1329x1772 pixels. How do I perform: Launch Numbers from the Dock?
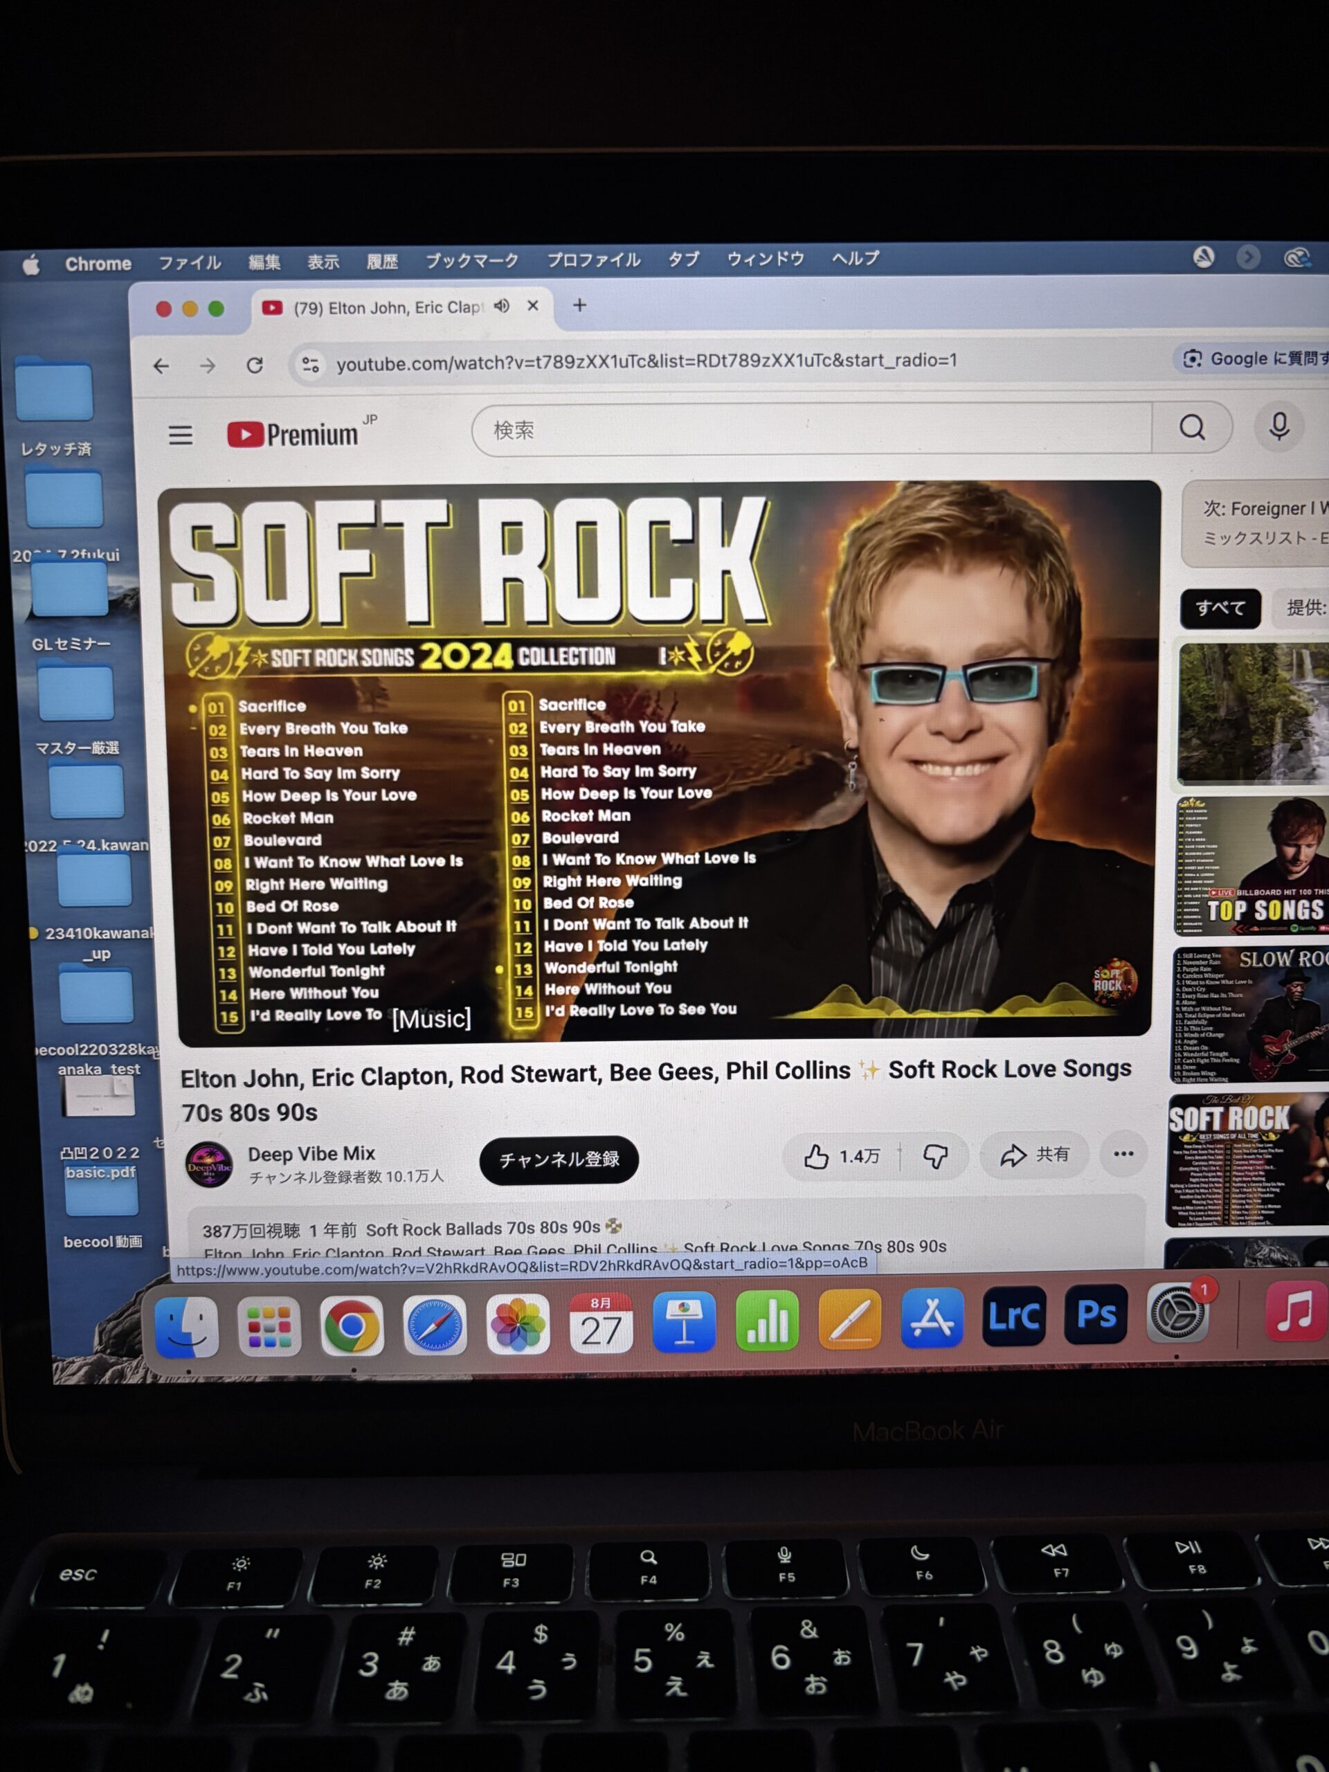(x=767, y=1321)
